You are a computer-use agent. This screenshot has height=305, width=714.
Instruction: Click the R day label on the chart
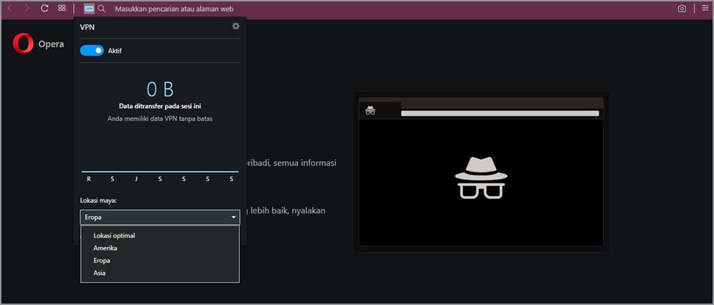(x=89, y=179)
